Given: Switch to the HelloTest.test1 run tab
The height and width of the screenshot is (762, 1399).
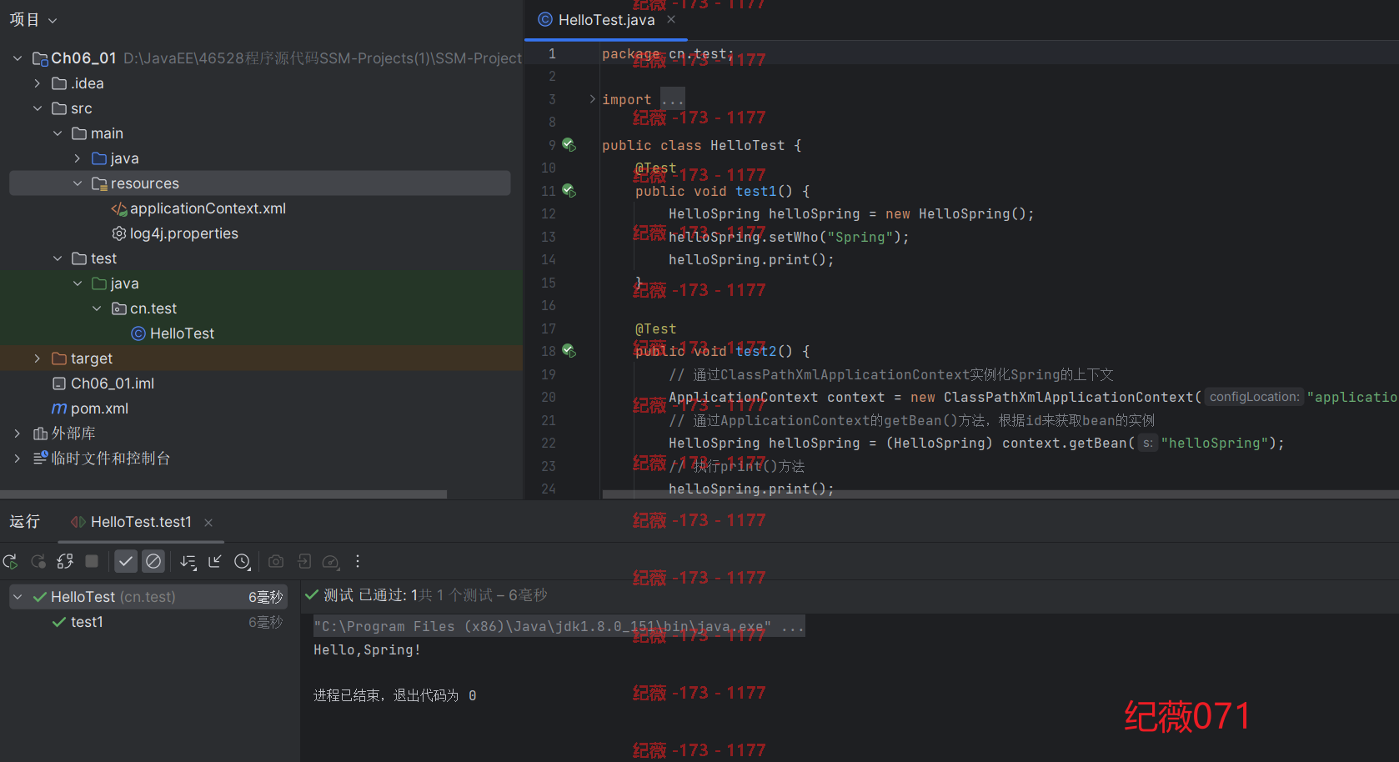Looking at the screenshot, I should click(x=141, y=522).
